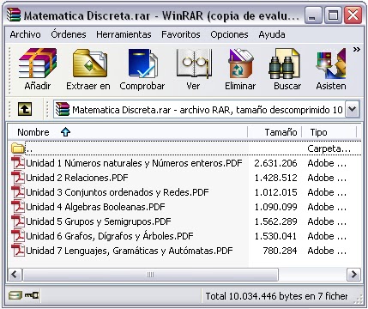The width and height of the screenshot is (368, 309).
Task: Sort by the Tamaño column header
Action: (274, 132)
